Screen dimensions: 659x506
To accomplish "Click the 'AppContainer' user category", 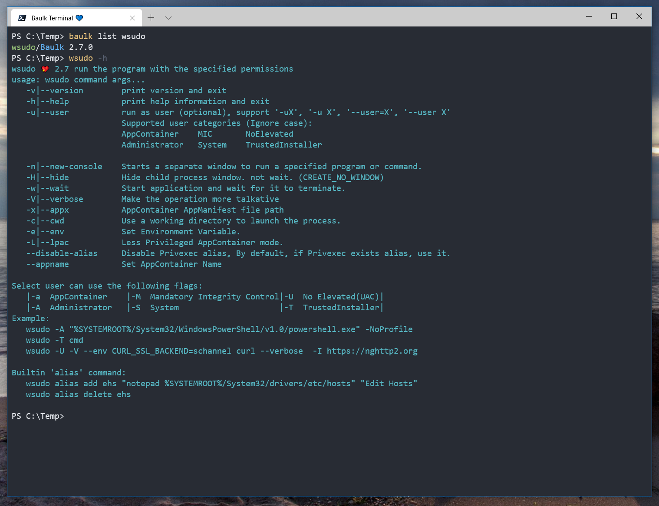I will 150,134.
